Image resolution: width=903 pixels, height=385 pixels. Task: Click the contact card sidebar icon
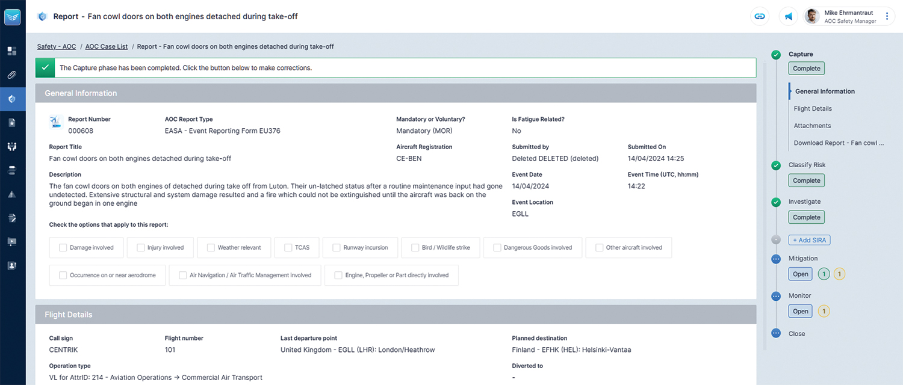(12, 265)
